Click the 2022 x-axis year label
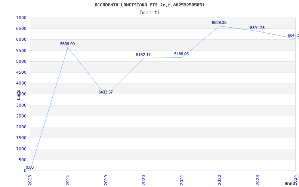This screenshot has height=187, width=299. pyautogui.click(x=219, y=180)
